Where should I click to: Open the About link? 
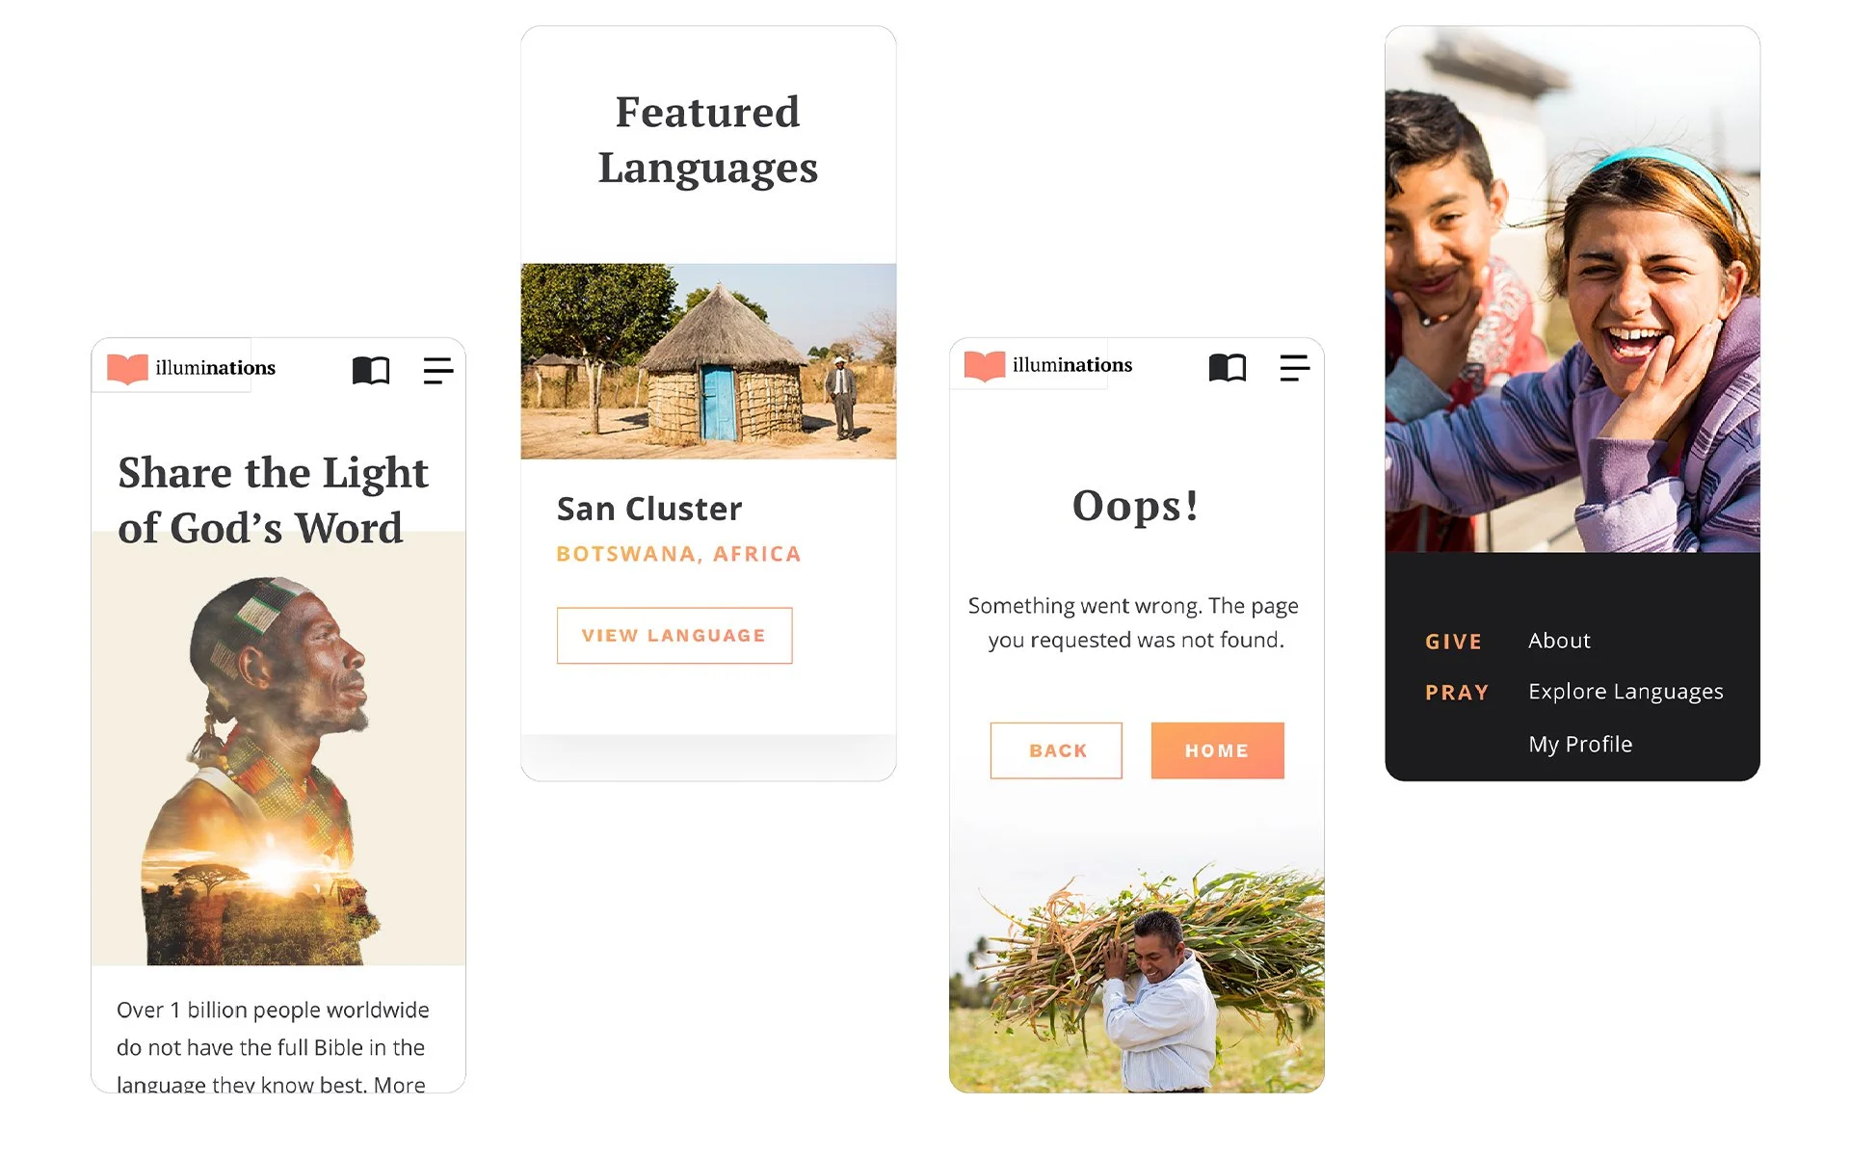[1559, 641]
